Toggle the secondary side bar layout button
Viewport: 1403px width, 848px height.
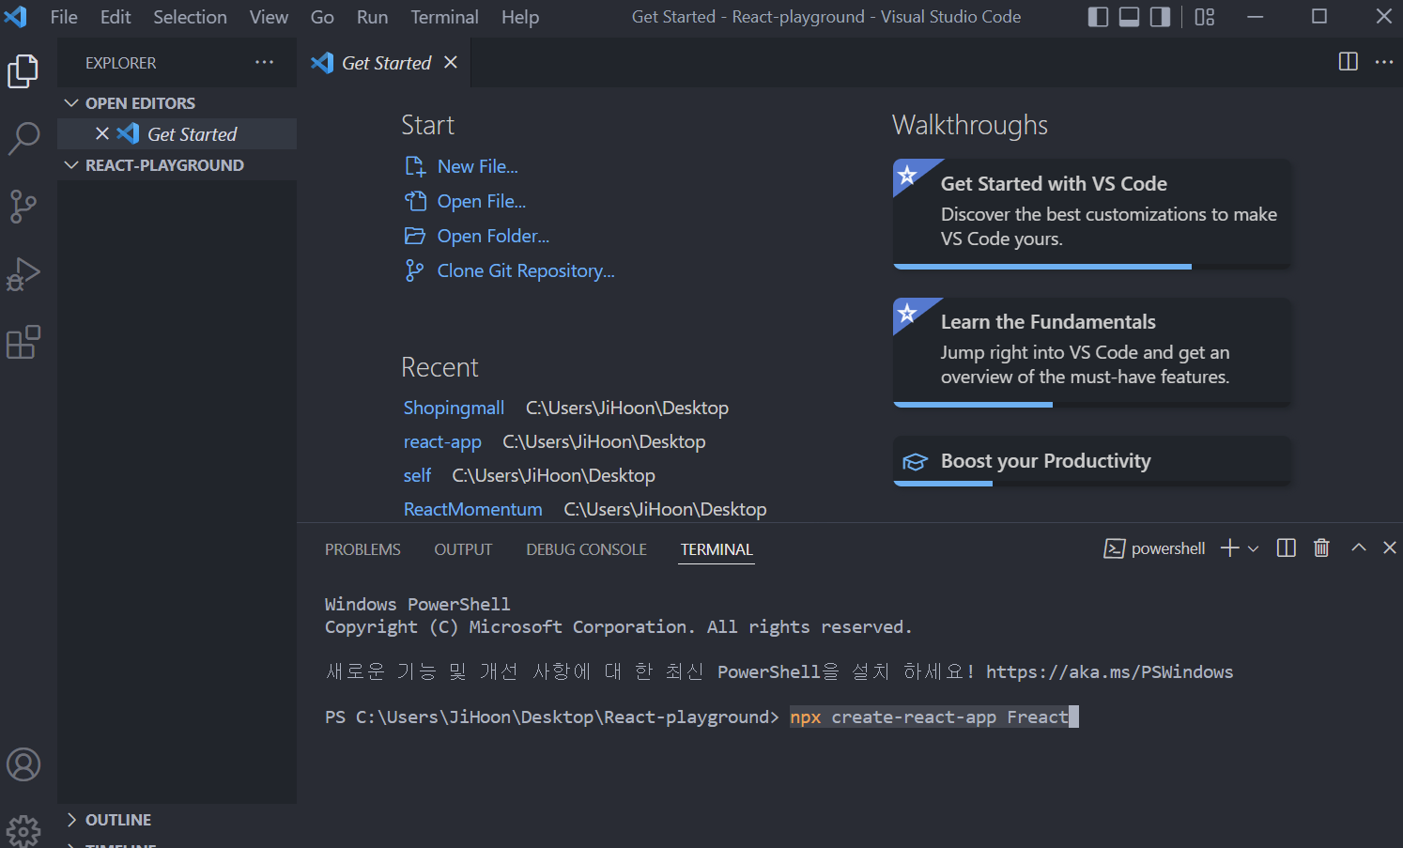click(x=1161, y=17)
